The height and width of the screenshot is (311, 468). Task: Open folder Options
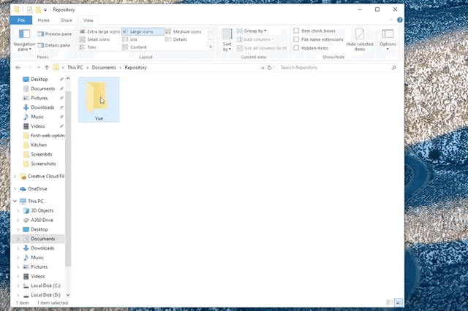coord(388,40)
